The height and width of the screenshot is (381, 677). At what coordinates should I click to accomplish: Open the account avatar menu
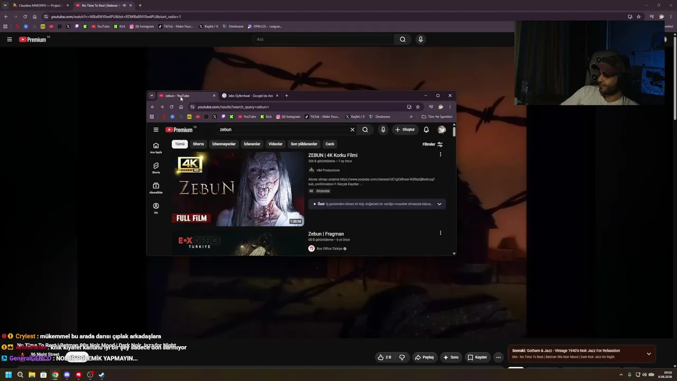click(x=442, y=130)
